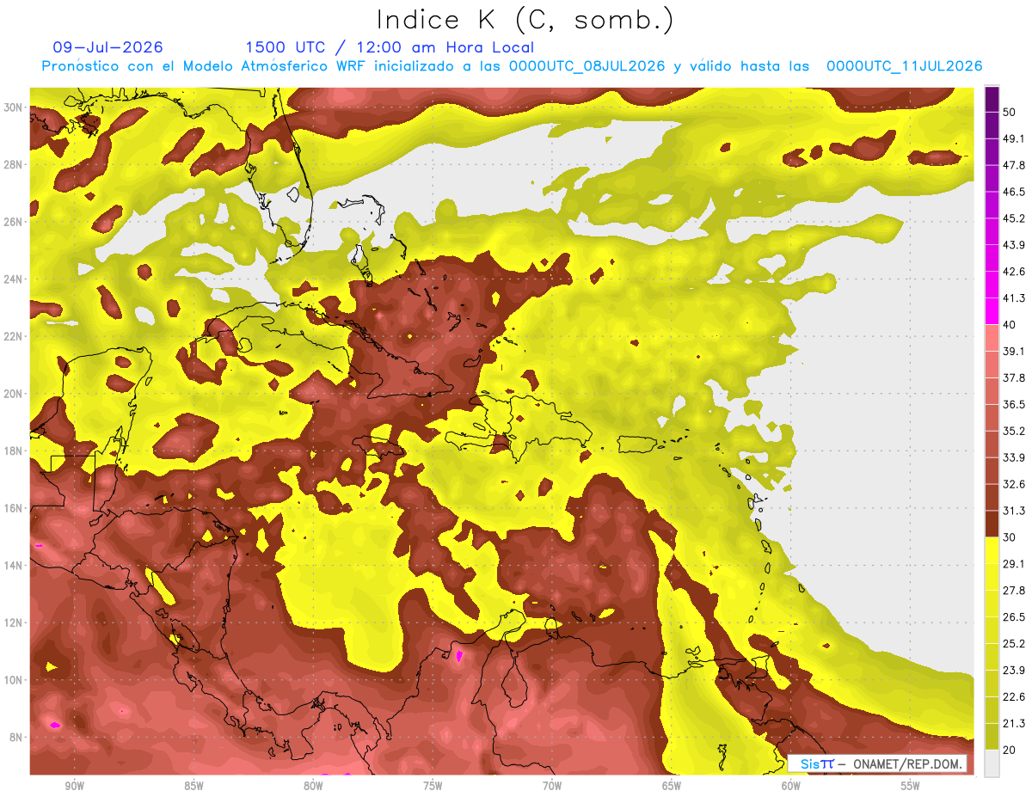The width and height of the screenshot is (1032, 797).
Task: Click '1500 UTC / 12:00 am Hora Local'
Action: point(390,48)
